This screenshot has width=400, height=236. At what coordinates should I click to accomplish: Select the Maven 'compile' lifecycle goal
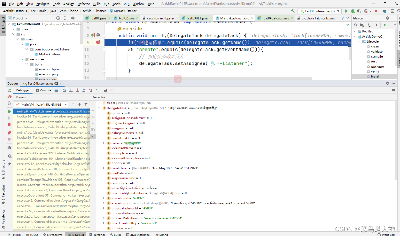click(x=377, y=56)
